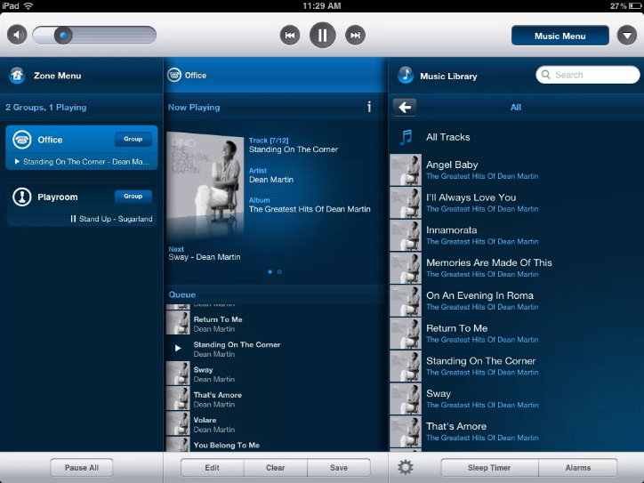Viewport: 644px width, 483px height.
Task: Click the Next track Sway - Dean Martin
Action: point(204,257)
